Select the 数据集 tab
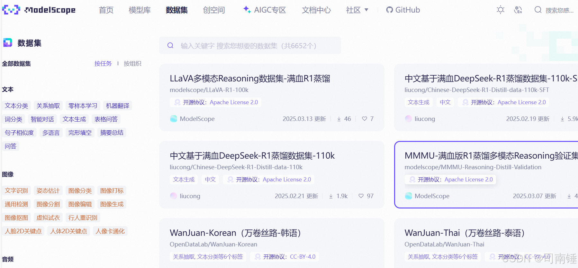This screenshot has height=268, width=578. coord(177,10)
